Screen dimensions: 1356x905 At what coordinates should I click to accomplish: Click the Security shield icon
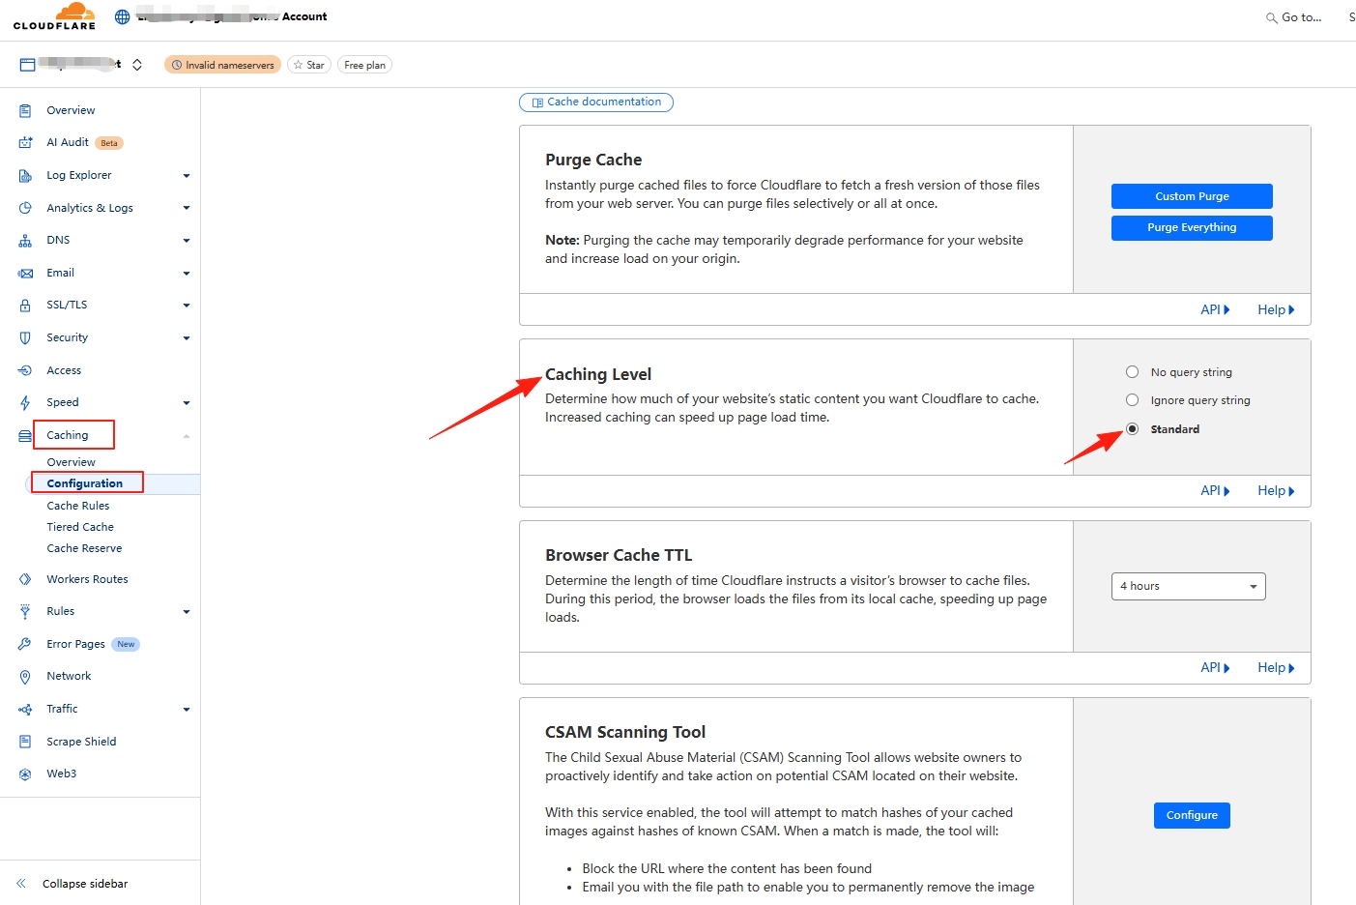pos(25,338)
